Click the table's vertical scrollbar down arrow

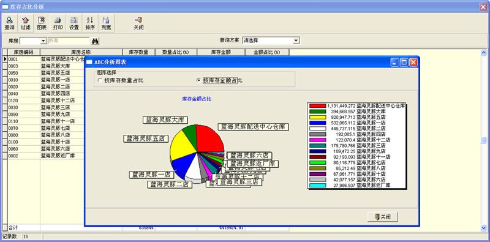click(484, 228)
